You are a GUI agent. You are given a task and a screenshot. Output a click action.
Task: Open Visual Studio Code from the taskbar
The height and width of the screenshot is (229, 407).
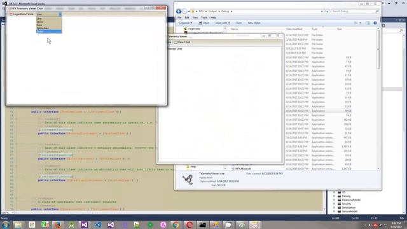click(x=97, y=225)
